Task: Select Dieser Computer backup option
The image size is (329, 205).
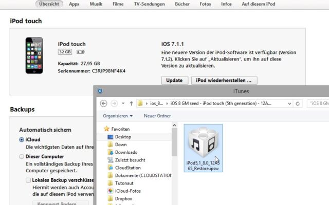Action: click(22, 156)
